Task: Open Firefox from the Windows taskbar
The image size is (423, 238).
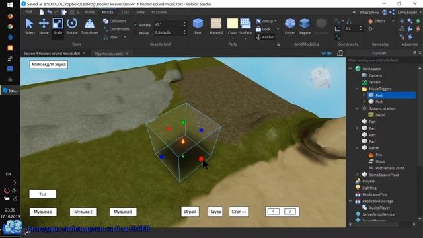Action: tap(10, 16)
